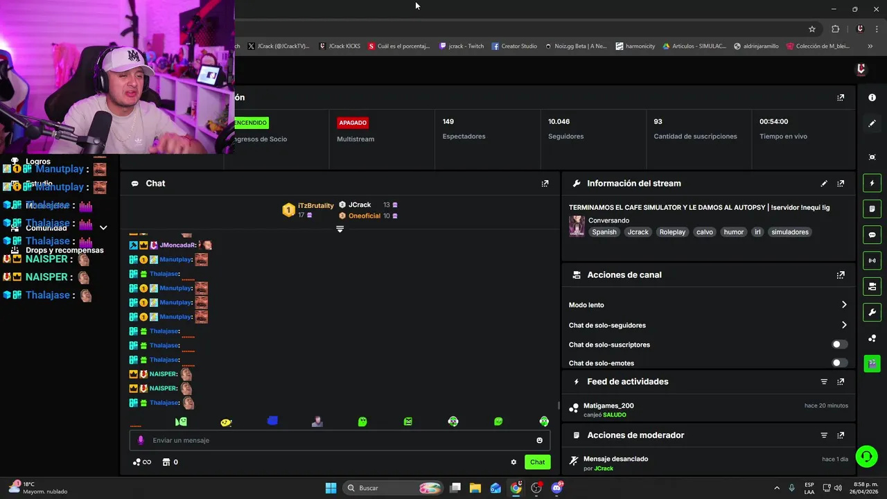Open the emoji picker in message box
This screenshot has width=887, height=499.
pos(539,440)
